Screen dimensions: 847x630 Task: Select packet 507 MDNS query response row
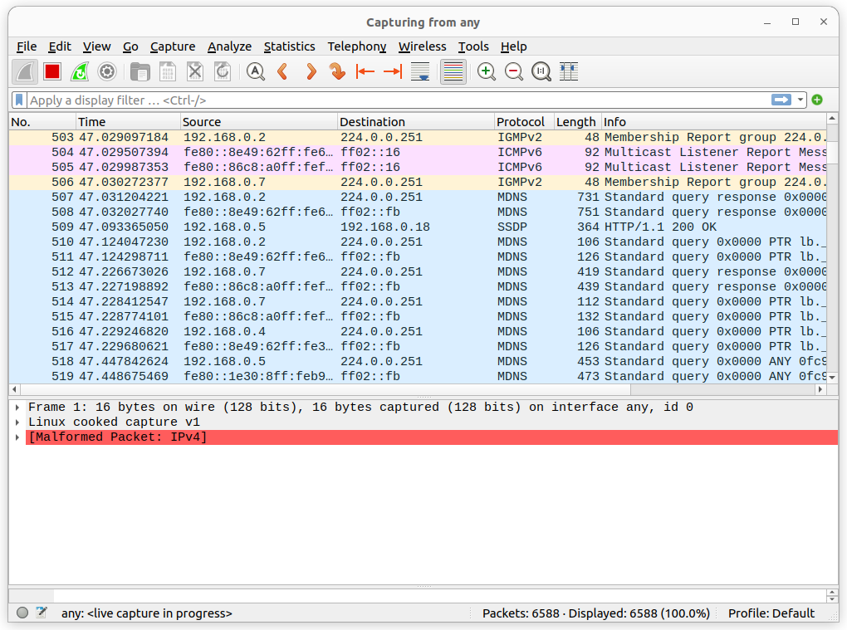click(x=418, y=197)
